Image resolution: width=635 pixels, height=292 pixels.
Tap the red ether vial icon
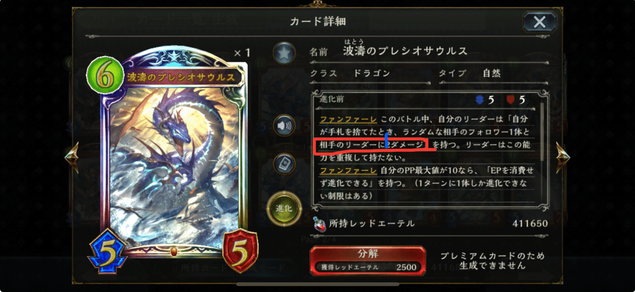point(319,224)
